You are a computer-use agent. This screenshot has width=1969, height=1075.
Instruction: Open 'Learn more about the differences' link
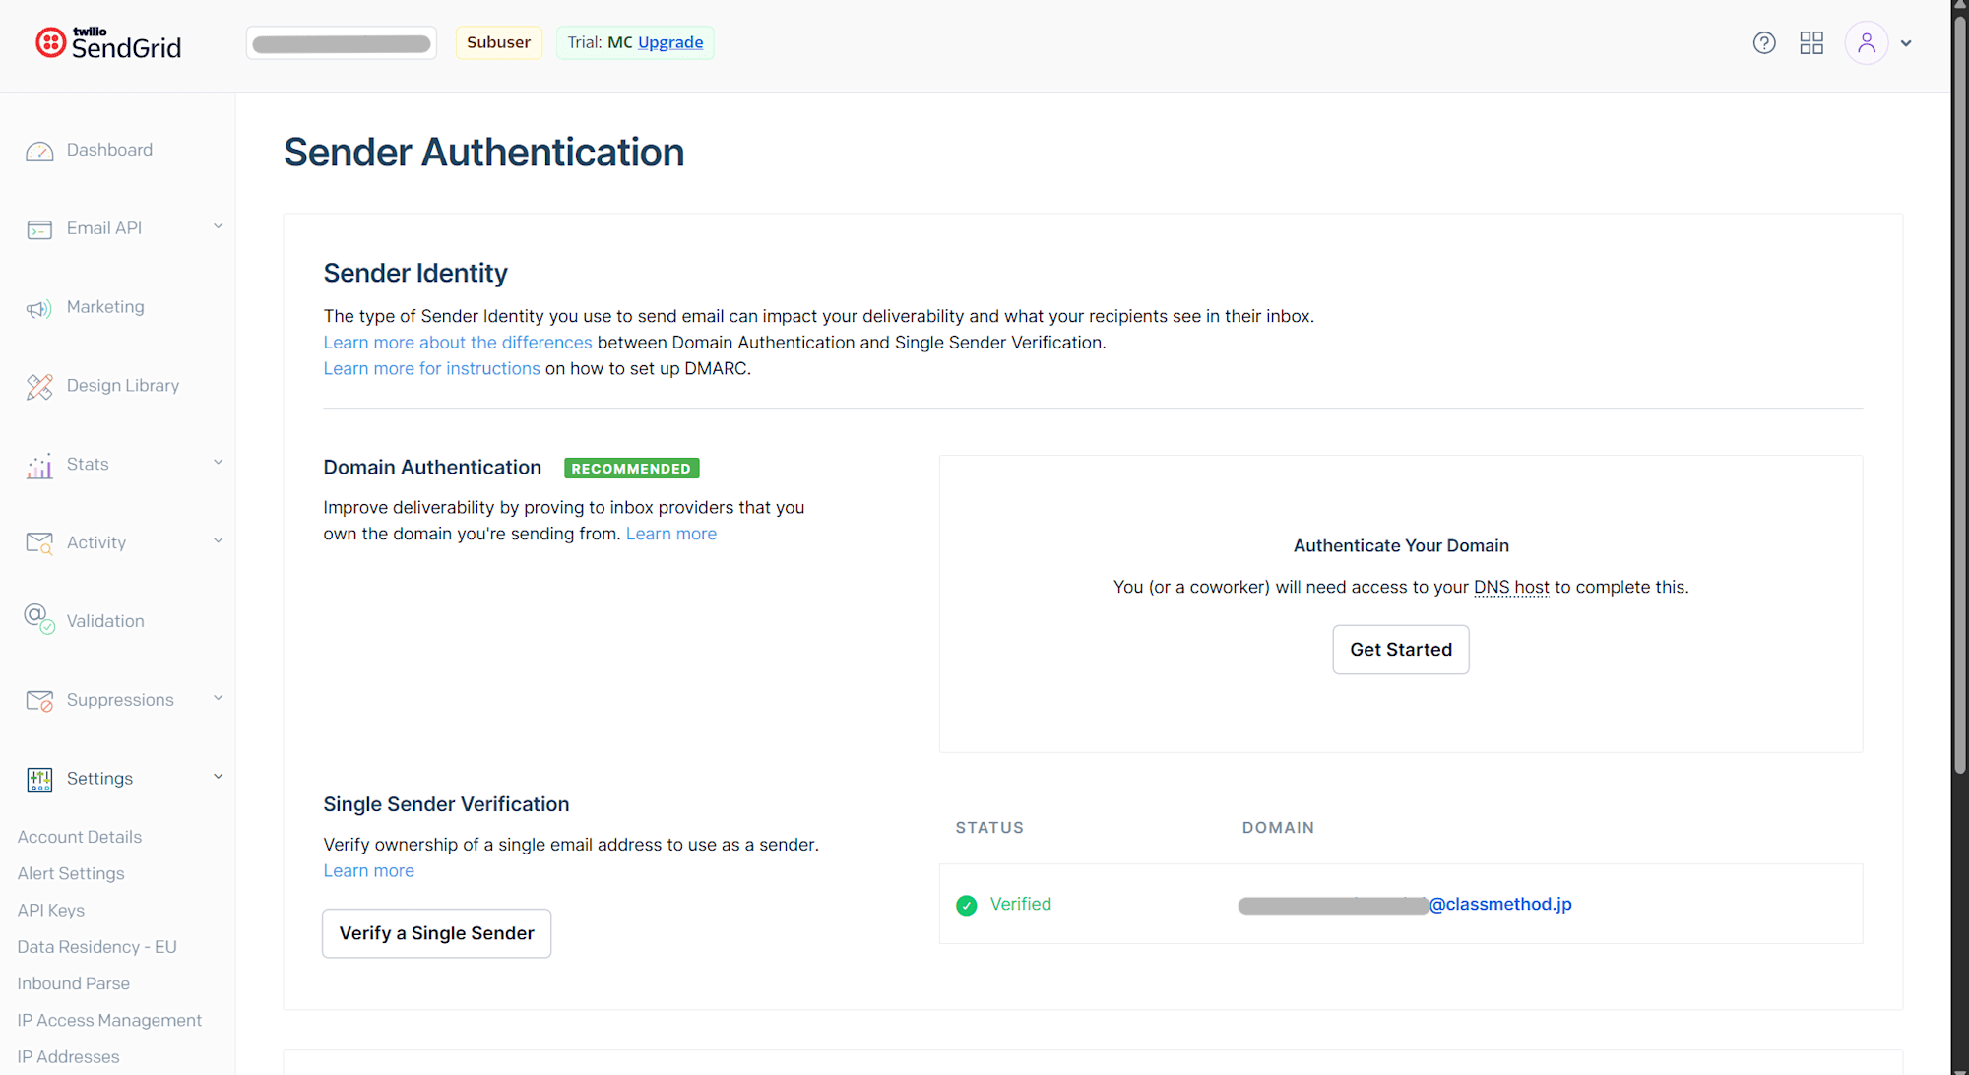click(458, 343)
